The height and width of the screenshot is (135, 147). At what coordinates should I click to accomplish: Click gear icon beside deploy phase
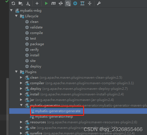coord(27,66)
